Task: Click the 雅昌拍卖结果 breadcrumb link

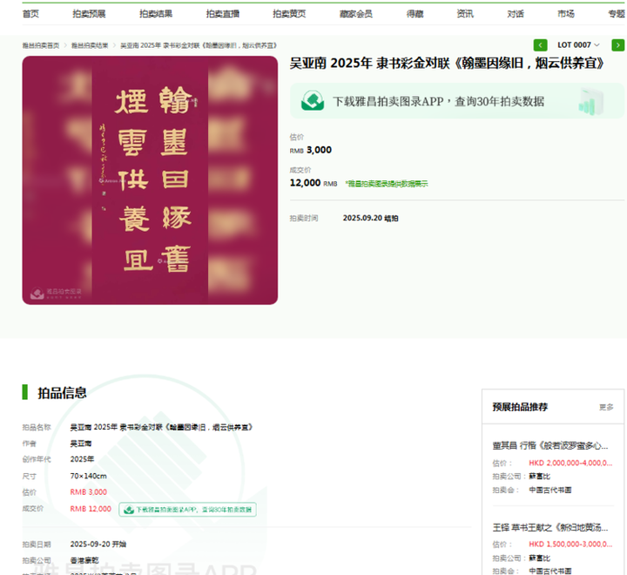Action: [x=90, y=45]
